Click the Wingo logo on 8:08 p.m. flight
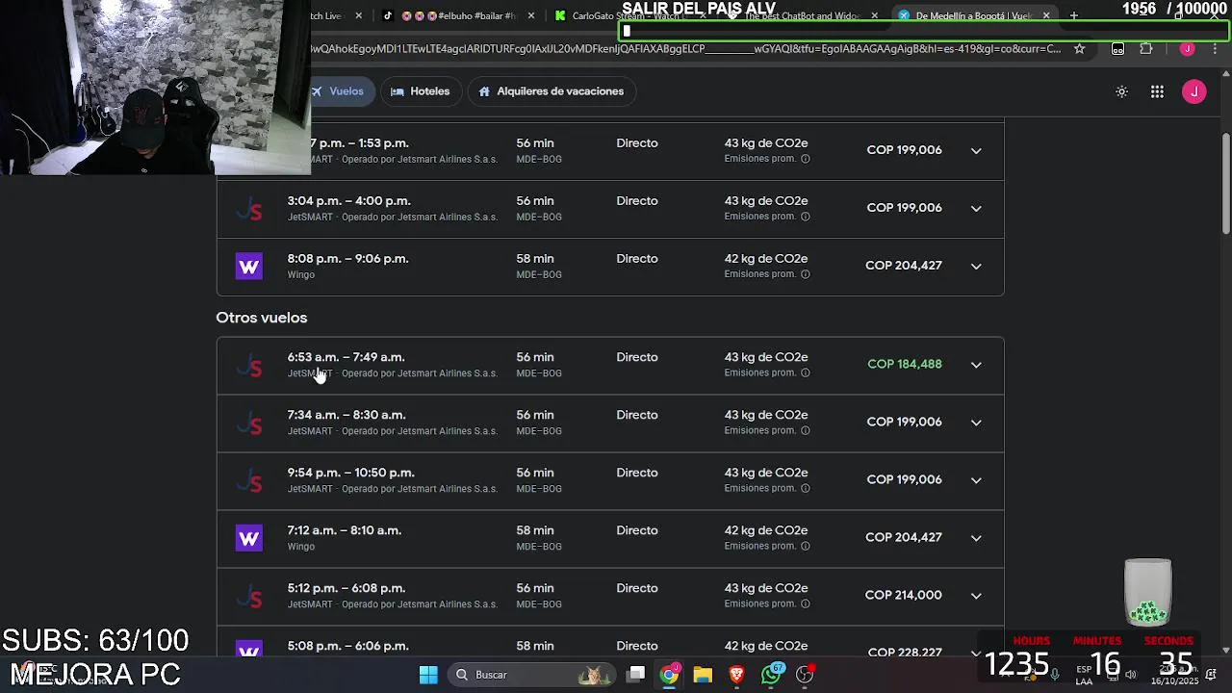This screenshot has height=693, width=1232. click(248, 266)
